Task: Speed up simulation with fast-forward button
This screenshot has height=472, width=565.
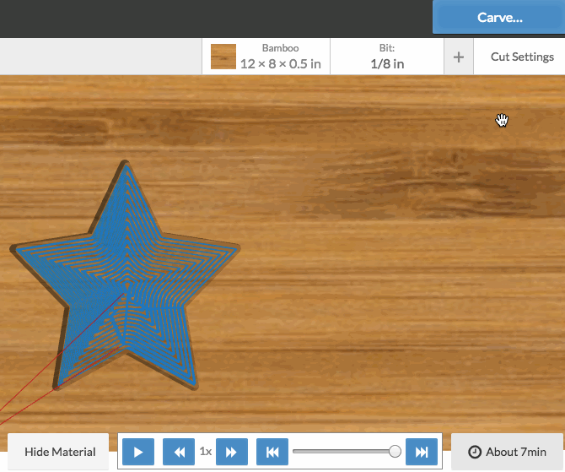Action: [232, 452]
